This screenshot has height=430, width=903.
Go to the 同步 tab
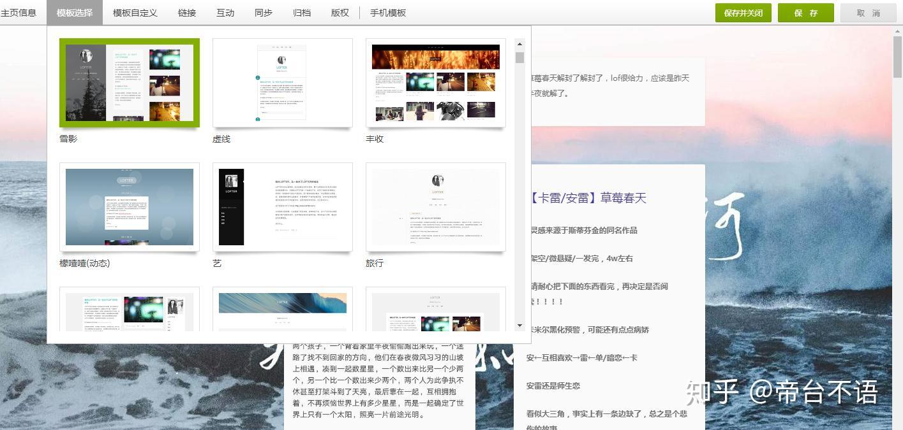click(264, 13)
